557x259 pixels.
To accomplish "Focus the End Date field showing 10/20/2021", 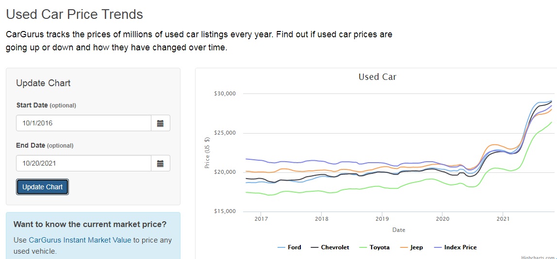I will point(83,164).
